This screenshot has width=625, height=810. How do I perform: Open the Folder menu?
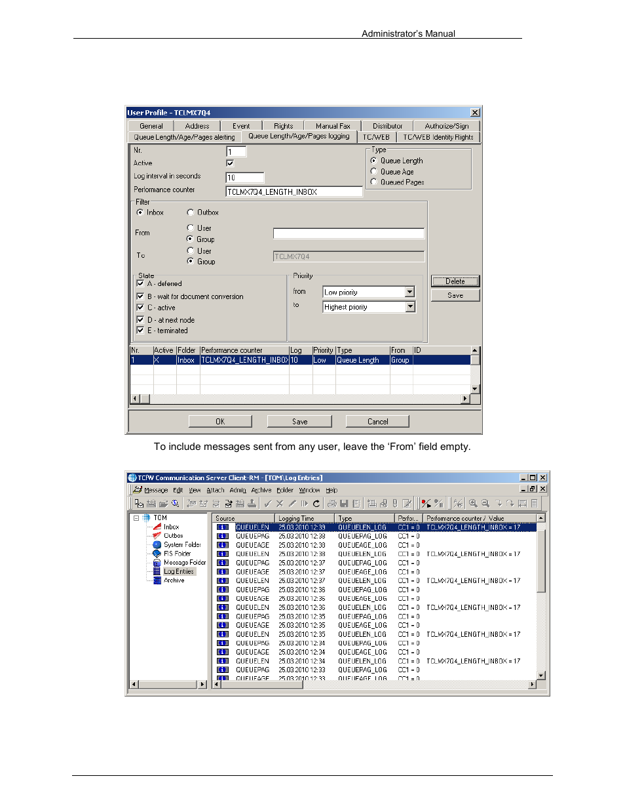pyautogui.click(x=285, y=490)
